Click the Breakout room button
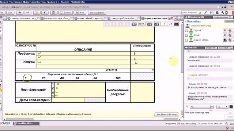Screen dimensions: 234x131 click(97, 13)
